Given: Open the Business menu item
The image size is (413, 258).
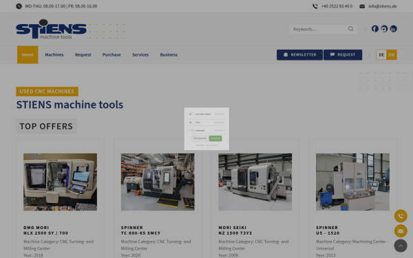Looking at the screenshot, I should click(x=169, y=55).
